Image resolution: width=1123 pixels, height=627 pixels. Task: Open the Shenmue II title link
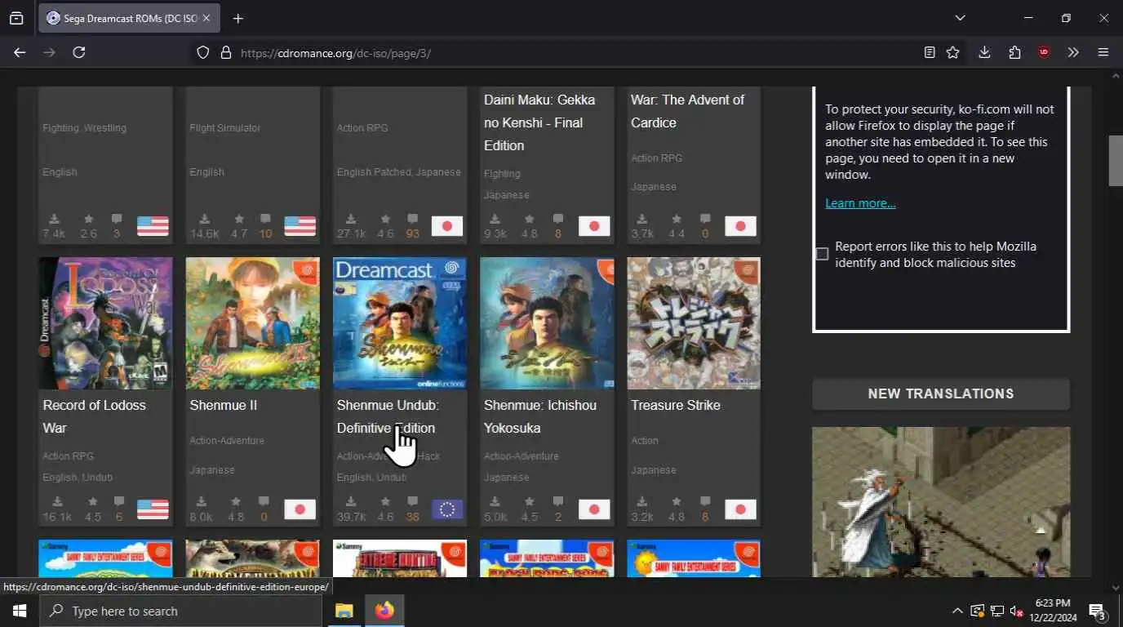pyautogui.click(x=224, y=405)
